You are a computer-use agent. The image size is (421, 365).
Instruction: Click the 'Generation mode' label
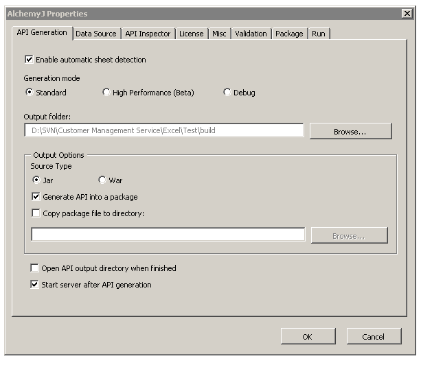click(52, 78)
